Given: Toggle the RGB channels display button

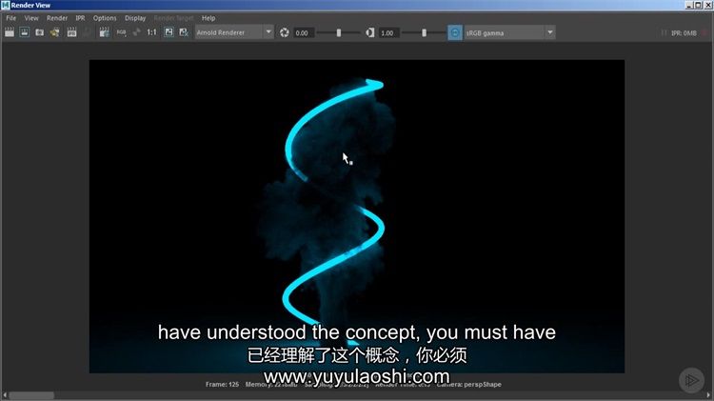Looking at the screenshot, I should (121, 32).
